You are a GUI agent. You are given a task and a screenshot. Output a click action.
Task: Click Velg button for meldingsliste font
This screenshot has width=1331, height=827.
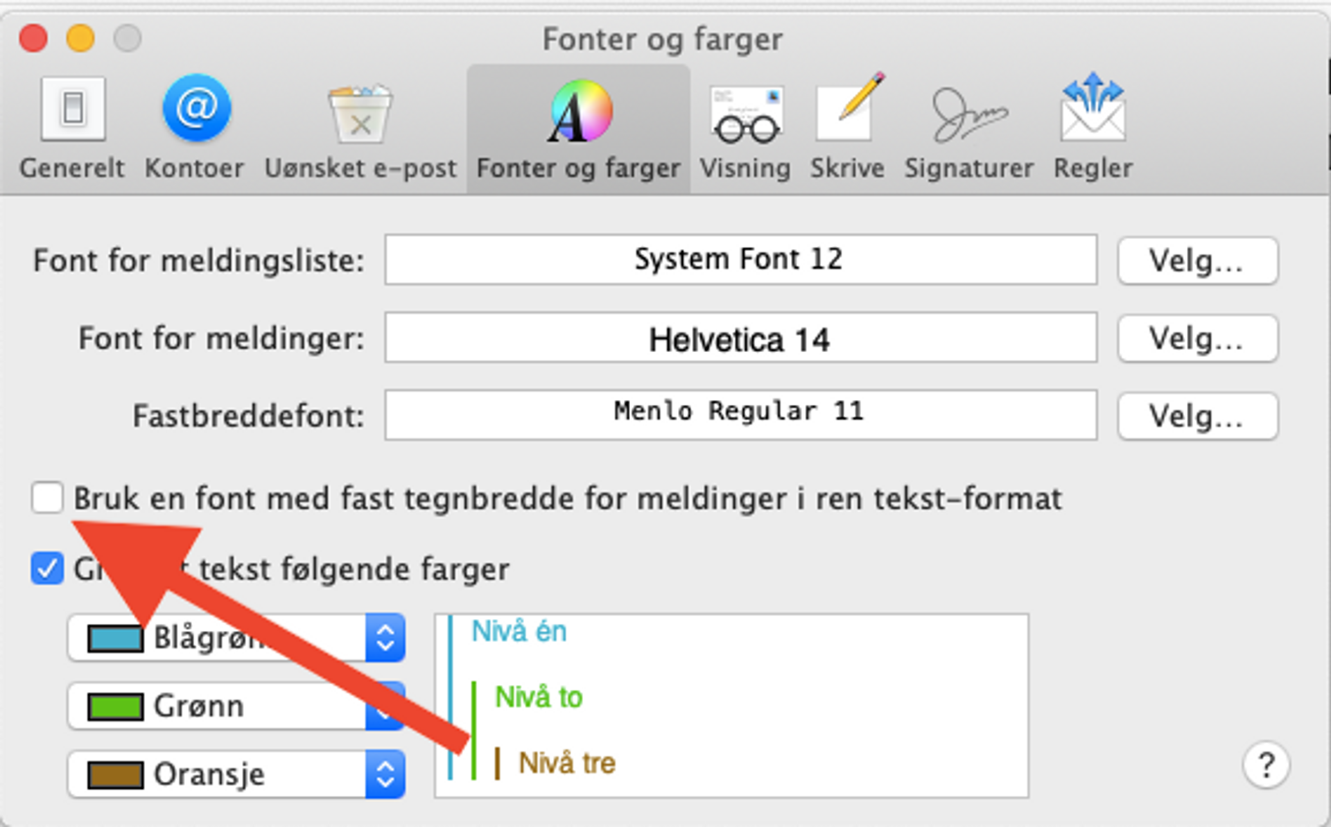coord(1197,261)
